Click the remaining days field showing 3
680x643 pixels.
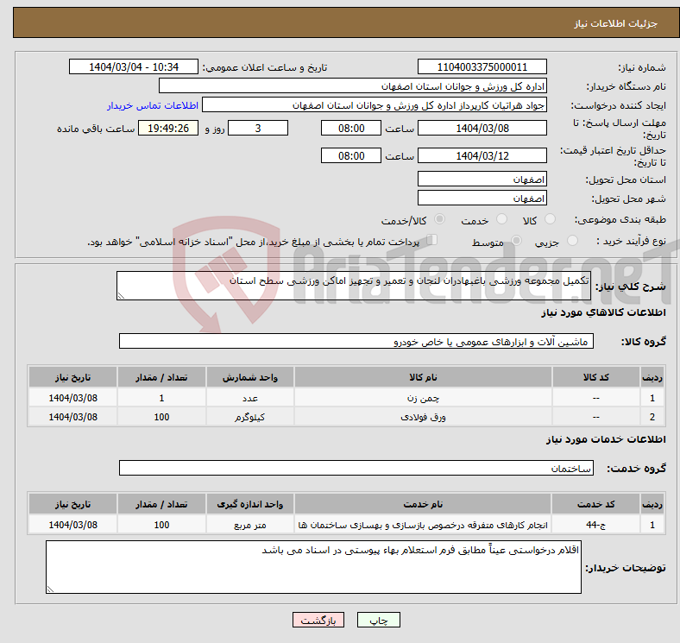[x=258, y=128]
